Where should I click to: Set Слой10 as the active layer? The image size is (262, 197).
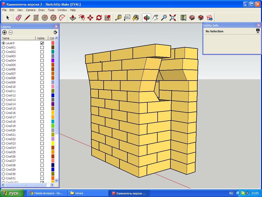[4, 87]
